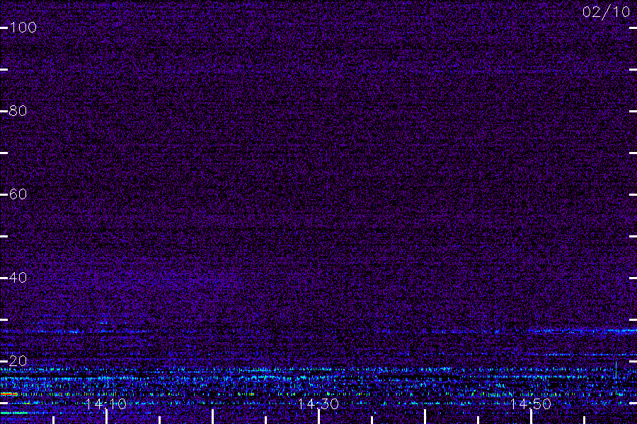This screenshot has width=637, height=424.
Task: Click the 02/10 date label
Action: pos(606,12)
